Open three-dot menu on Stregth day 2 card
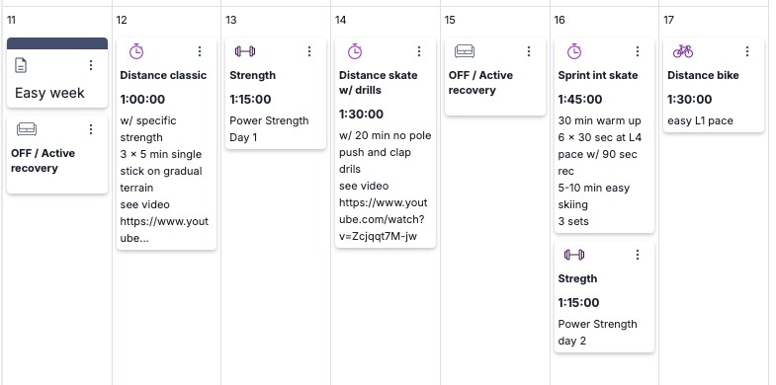This screenshot has width=776, height=385. [x=638, y=255]
